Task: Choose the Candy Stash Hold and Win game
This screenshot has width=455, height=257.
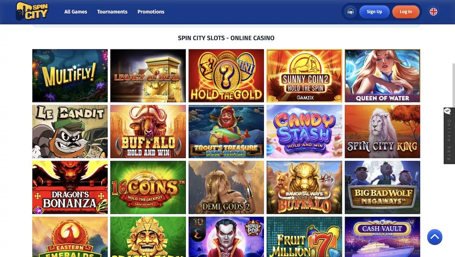Action: (x=304, y=131)
